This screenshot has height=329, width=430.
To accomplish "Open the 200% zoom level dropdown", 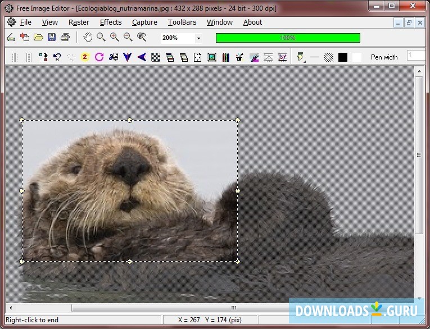I will point(198,38).
